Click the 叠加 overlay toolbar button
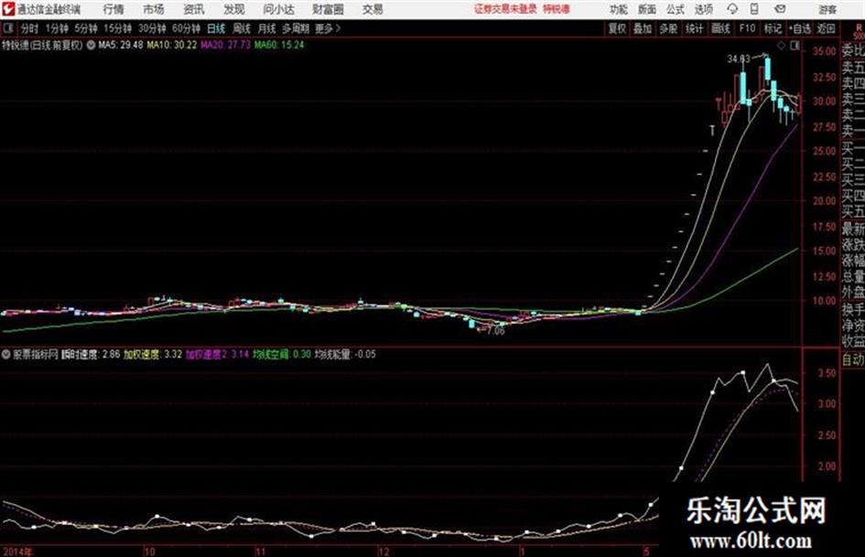Screen dimensions: 865x557 point(643,28)
